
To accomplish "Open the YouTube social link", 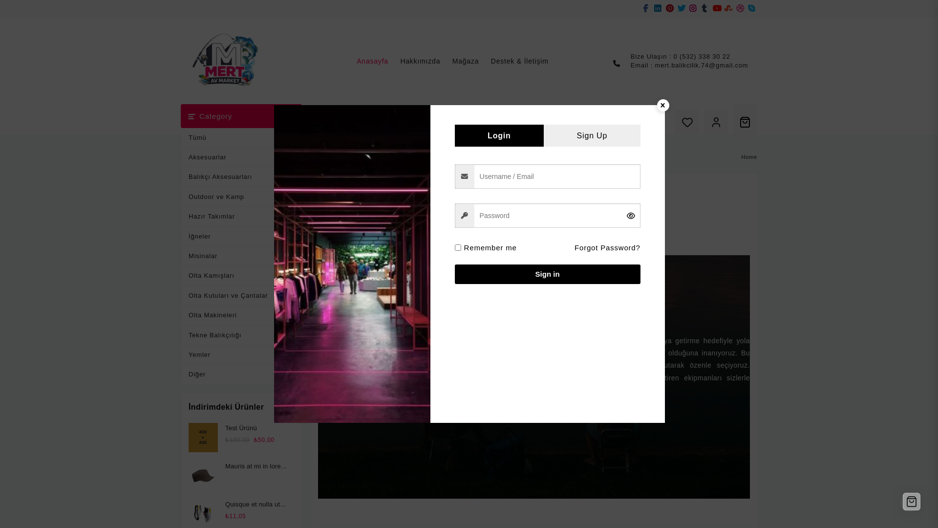I will [717, 8].
